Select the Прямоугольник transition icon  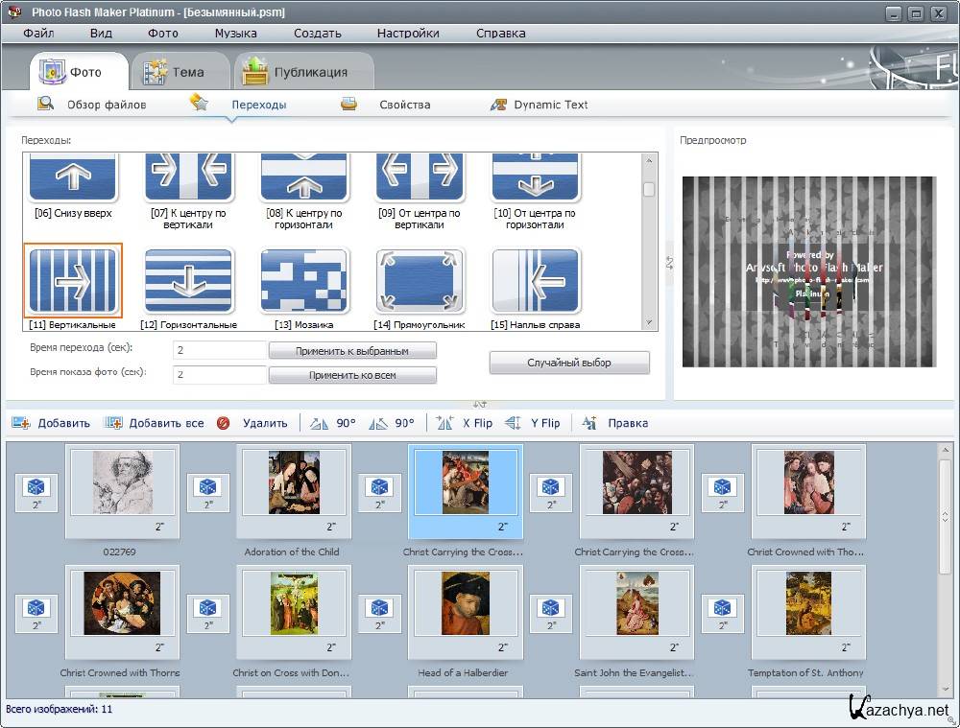tap(420, 281)
